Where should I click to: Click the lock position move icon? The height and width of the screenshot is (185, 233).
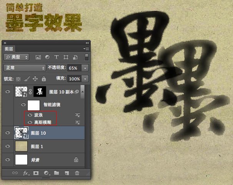(x=35, y=79)
